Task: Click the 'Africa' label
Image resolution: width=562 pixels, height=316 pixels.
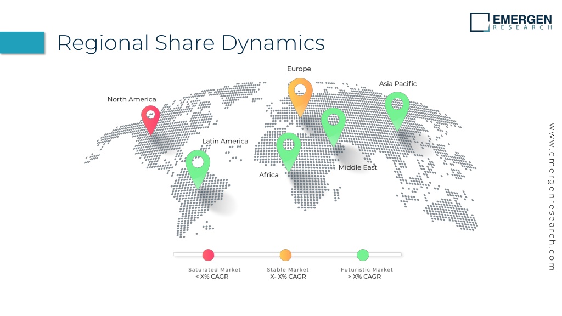Action: (x=269, y=175)
